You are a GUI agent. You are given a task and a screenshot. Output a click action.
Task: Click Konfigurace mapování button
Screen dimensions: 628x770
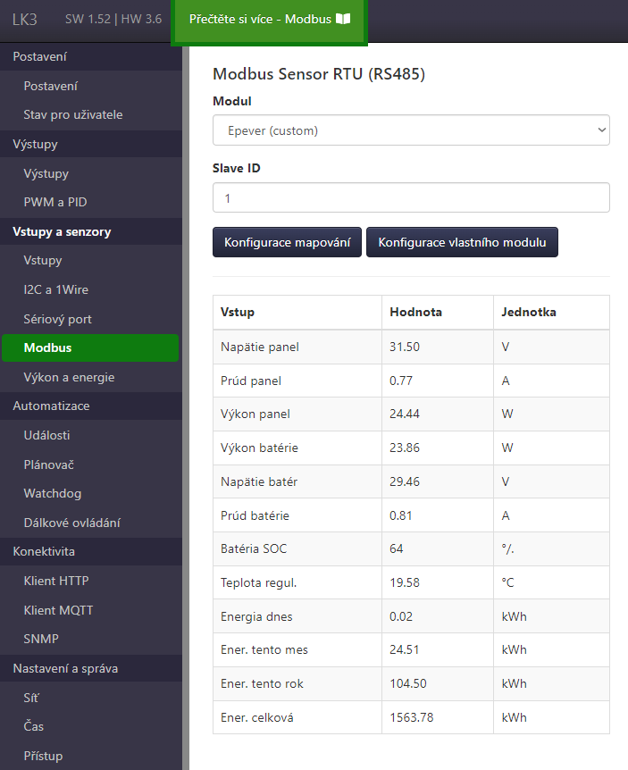click(287, 242)
